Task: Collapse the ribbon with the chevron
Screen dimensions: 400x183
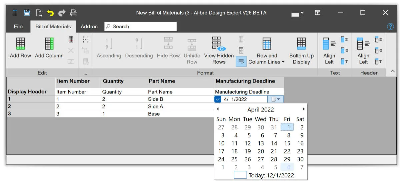Action: [392, 71]
